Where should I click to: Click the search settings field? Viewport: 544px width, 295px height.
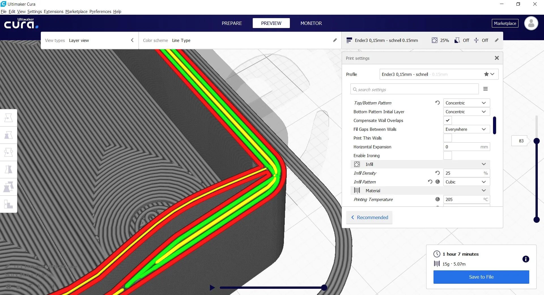[415, 89]
